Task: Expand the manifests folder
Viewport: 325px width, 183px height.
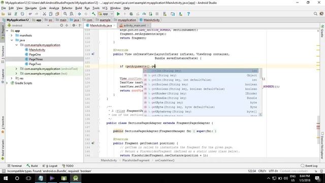Action: pos(12,36)
